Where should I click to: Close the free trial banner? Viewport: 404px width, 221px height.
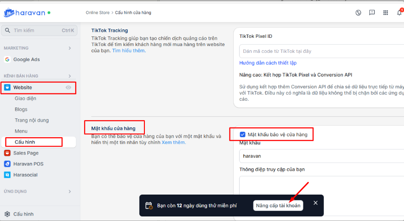coord(316,203)
